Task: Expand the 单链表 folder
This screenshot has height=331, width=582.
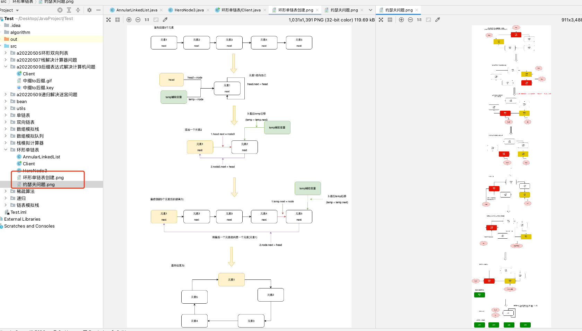Action: (6, 115)
